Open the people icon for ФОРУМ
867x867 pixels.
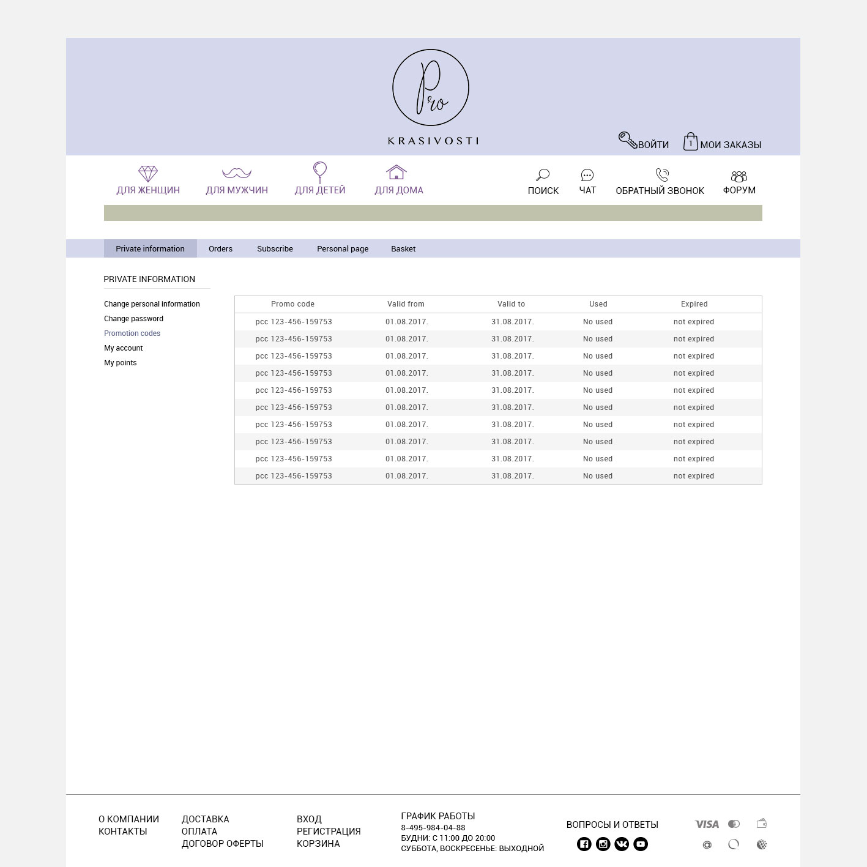click(739, 176)
